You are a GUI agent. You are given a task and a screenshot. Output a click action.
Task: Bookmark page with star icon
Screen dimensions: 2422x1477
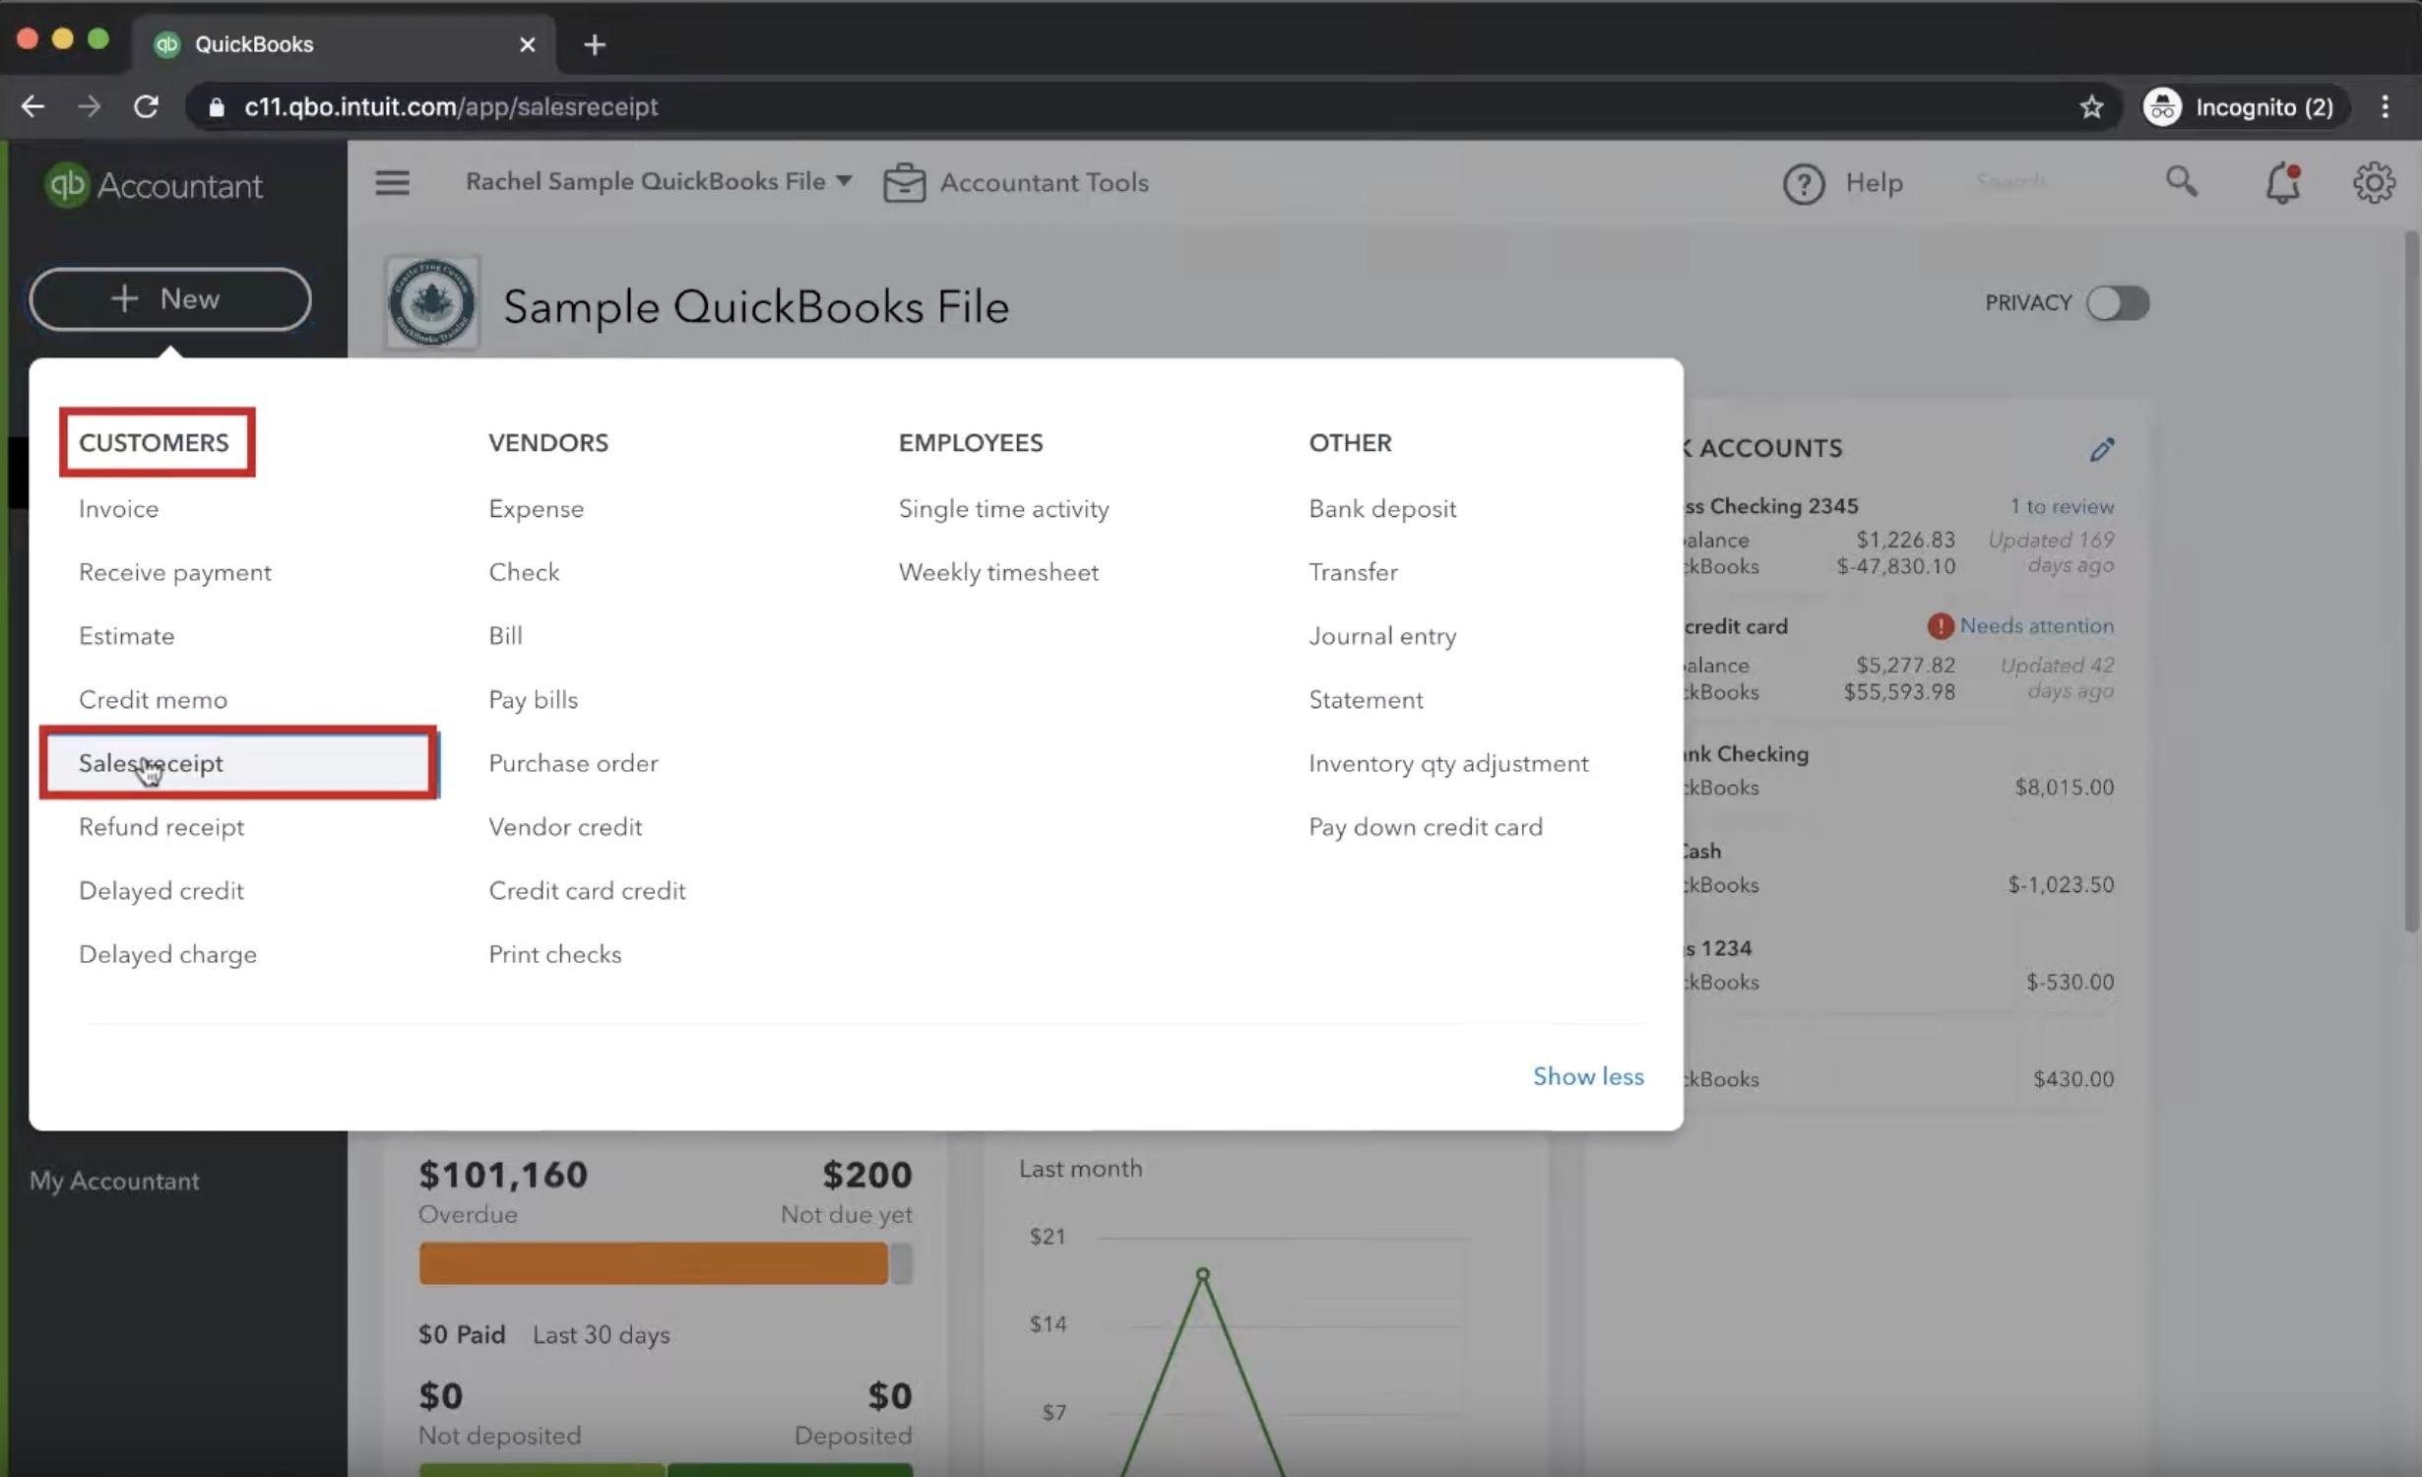coord(2091,106)
